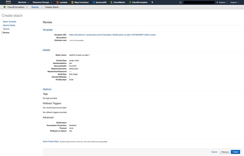Open the notifications bell
The width and height of the screenshot is (244, 156).
pos(180,2)
